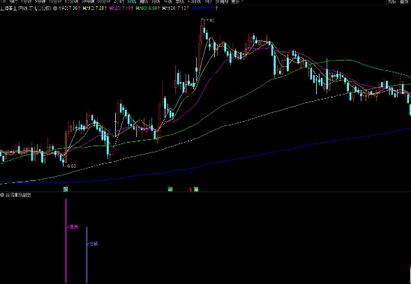Click the green MA60 value label
The width and height of the screenshot is (411, 284).
pyautogui.click(x=147, y=8)
